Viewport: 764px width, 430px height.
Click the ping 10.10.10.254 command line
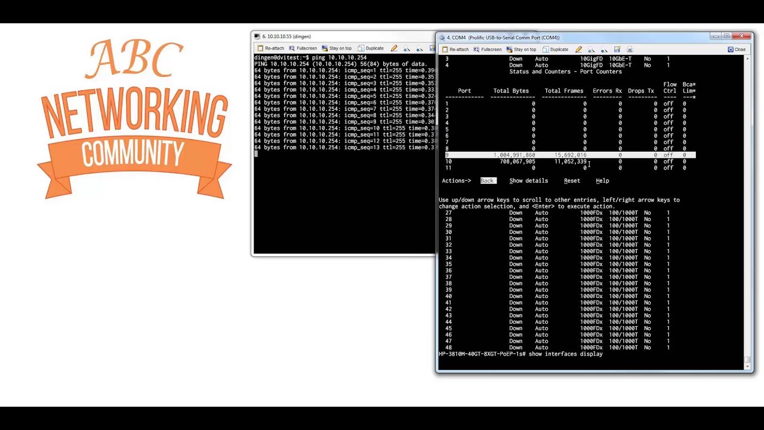point(310,58)
